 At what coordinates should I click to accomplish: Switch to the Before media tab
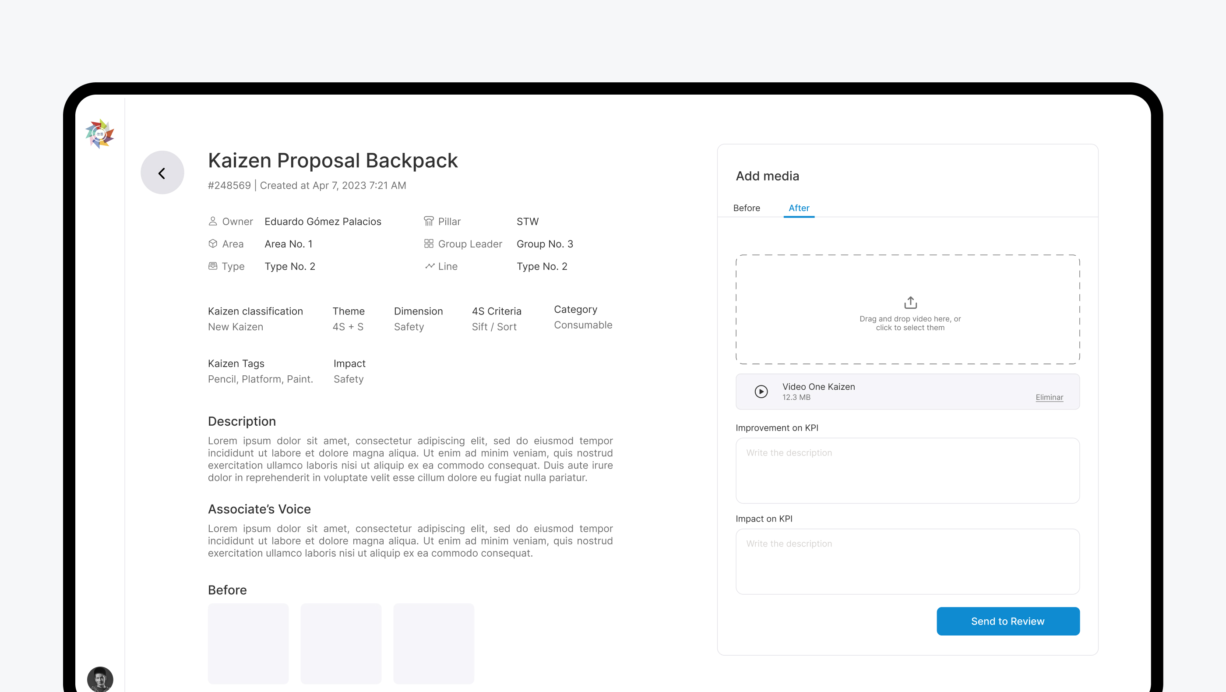click(x=746, y=208)
